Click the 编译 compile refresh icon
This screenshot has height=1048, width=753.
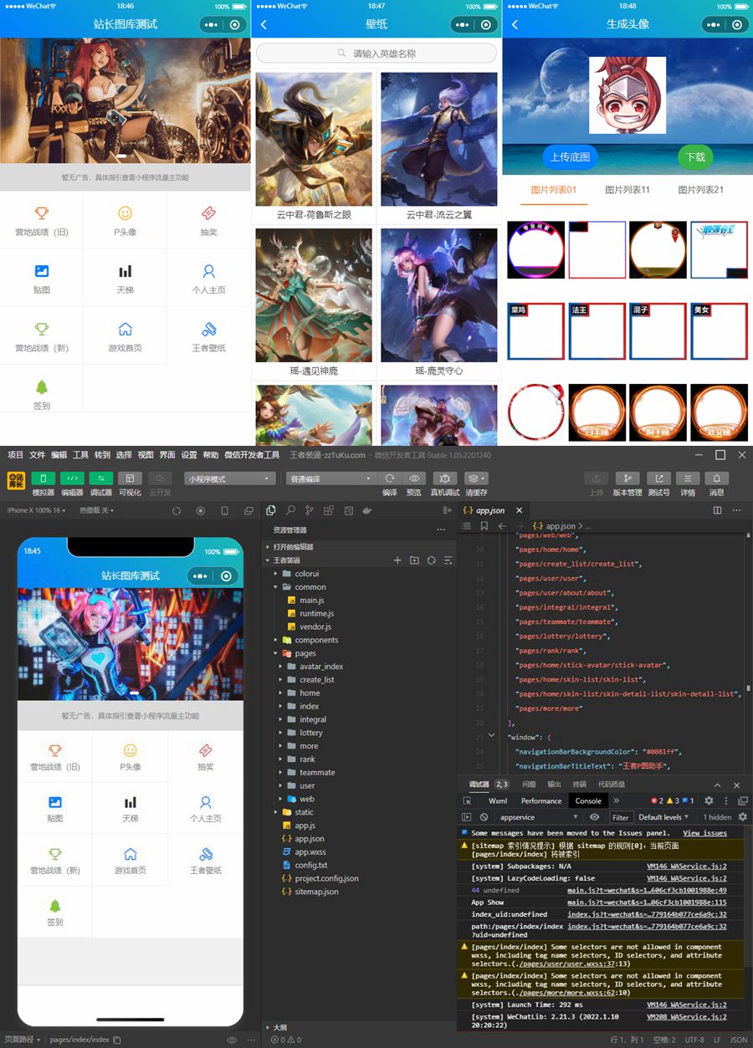[389, 478]
